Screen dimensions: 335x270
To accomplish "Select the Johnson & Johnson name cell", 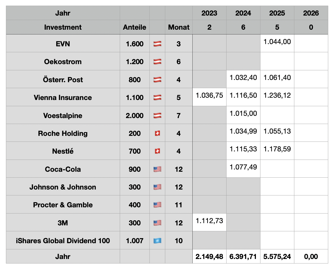I will pyautogui.click(x=63, y=187).
